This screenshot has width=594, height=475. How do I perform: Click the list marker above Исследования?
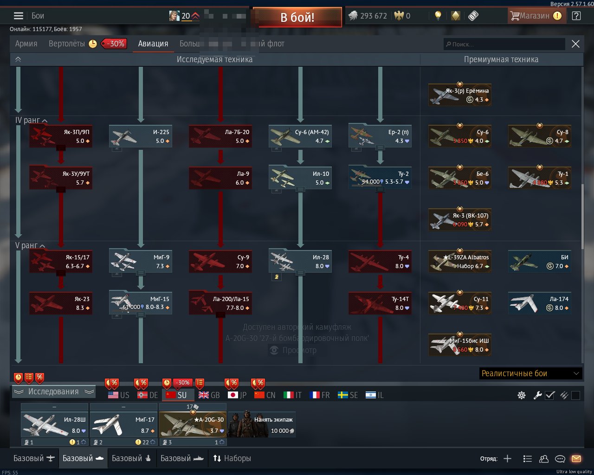tap(29, 378)
